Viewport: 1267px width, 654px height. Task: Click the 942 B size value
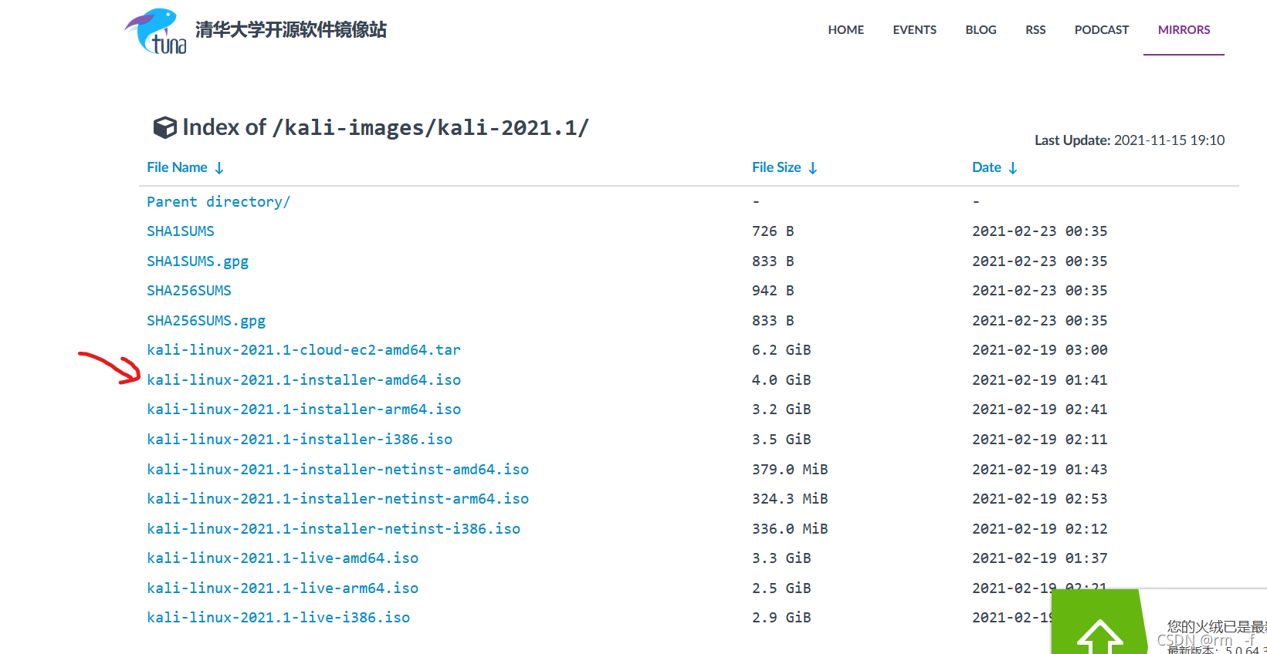coord(773,291)
